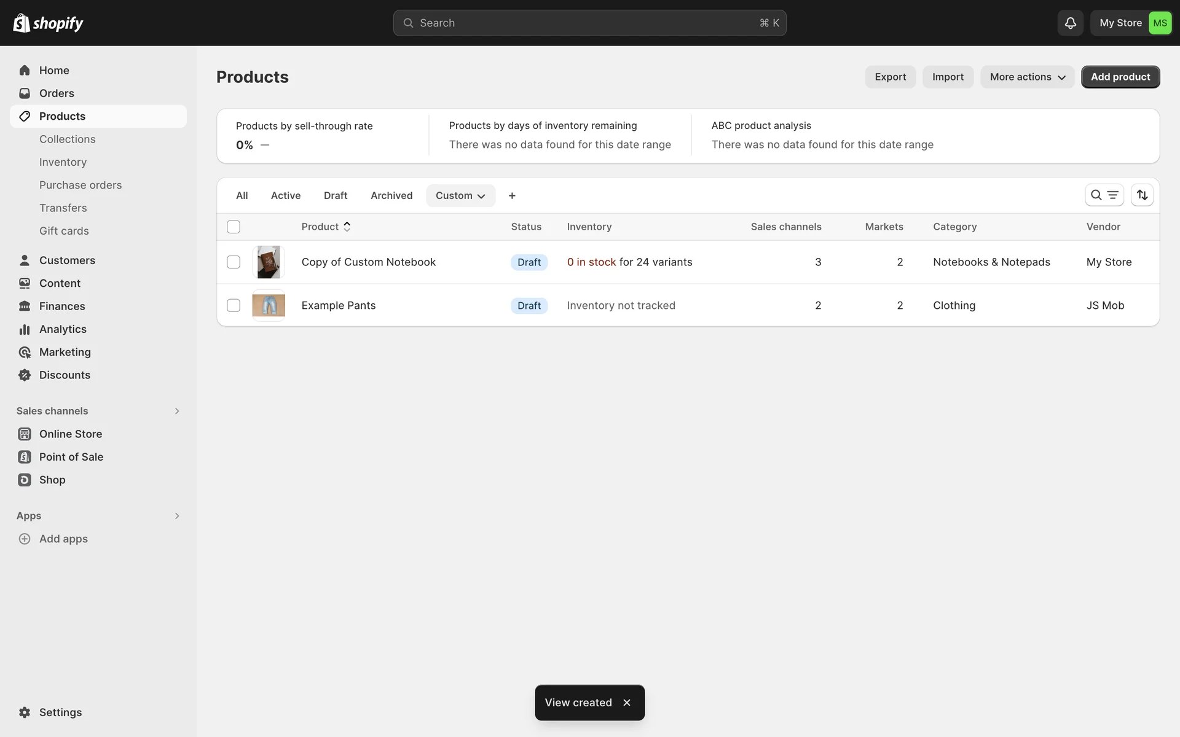Go to Analytics in sidebar
The image size is (1180, 737).
[63, 329]
